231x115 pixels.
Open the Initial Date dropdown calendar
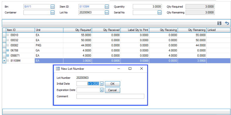click(x=102, y=84)
